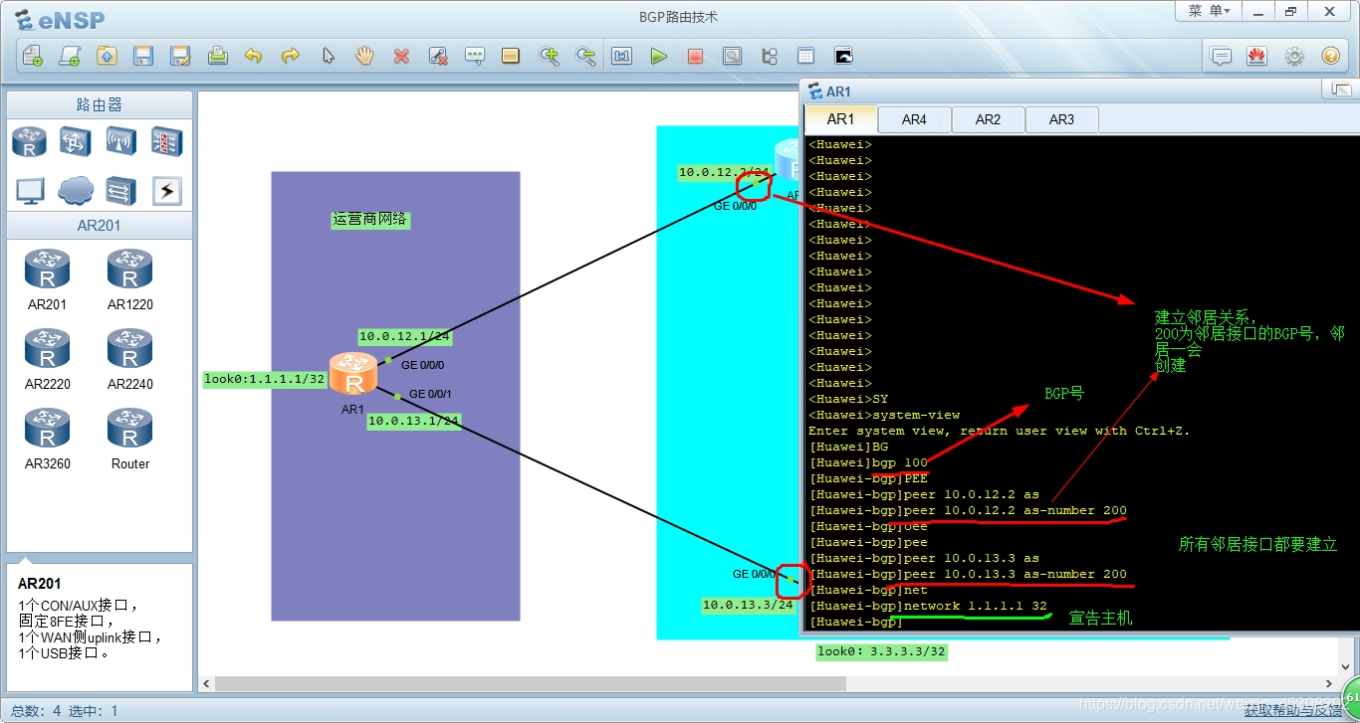
Task: Select the arrow pointer tool
Action: point(329,56)
